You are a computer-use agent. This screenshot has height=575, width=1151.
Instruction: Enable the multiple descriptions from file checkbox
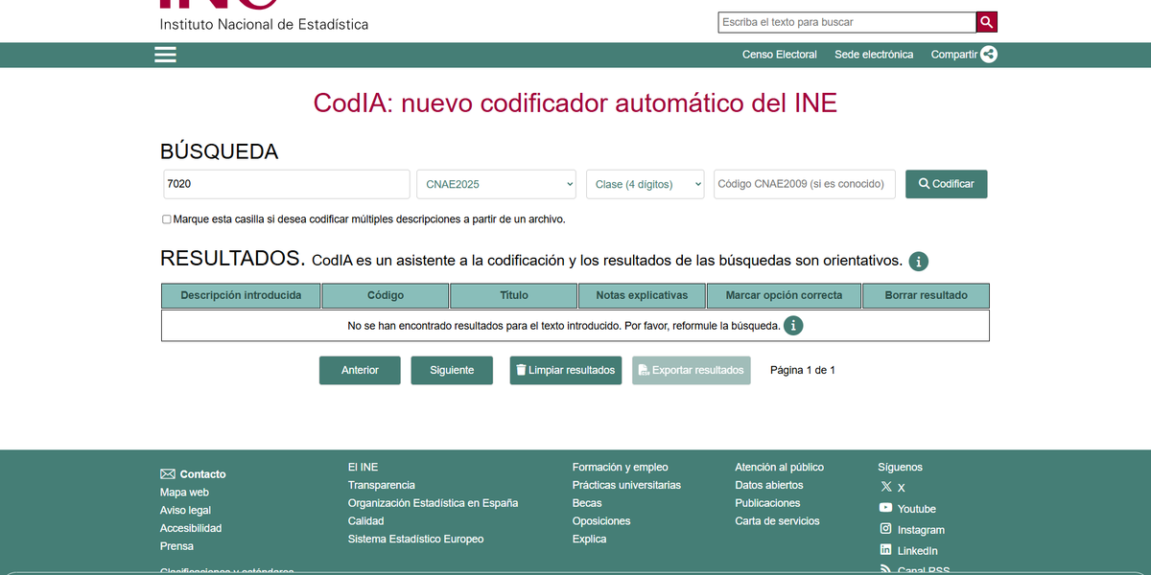(x=166, y=219)
